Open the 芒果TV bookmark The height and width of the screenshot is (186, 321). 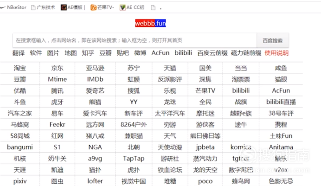102,7
